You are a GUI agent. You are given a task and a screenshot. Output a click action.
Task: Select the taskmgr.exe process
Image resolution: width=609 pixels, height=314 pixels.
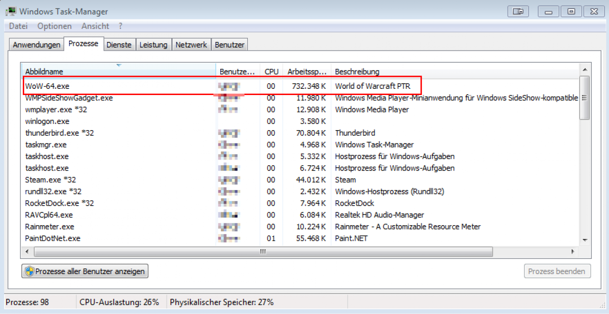click(x=301, y=144)
